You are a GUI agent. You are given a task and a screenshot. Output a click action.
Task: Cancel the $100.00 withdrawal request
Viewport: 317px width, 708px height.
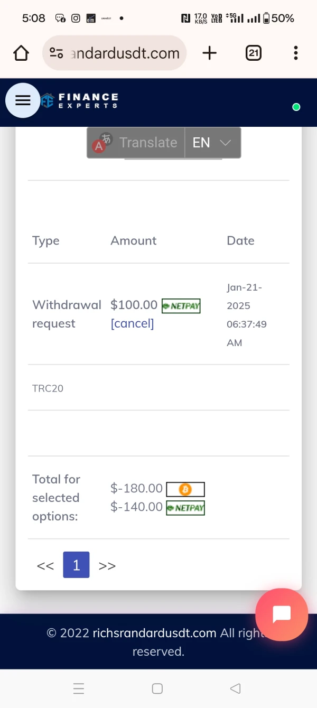point(132,323)
